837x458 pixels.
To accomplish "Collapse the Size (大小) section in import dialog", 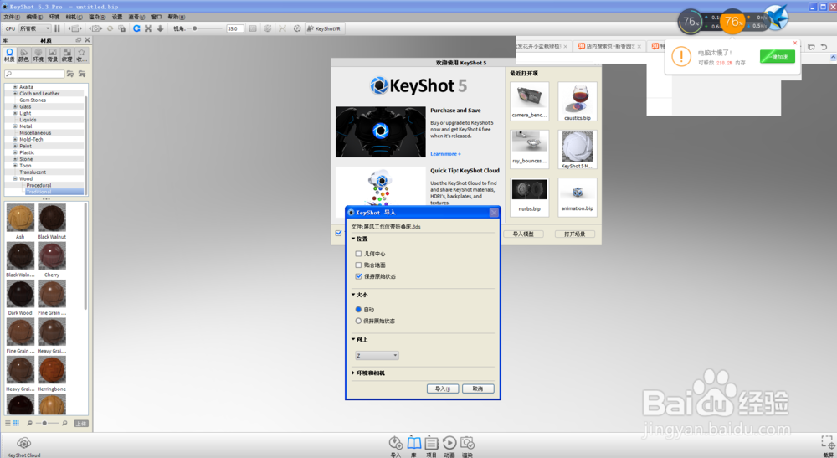I will [x=353, y=295].
